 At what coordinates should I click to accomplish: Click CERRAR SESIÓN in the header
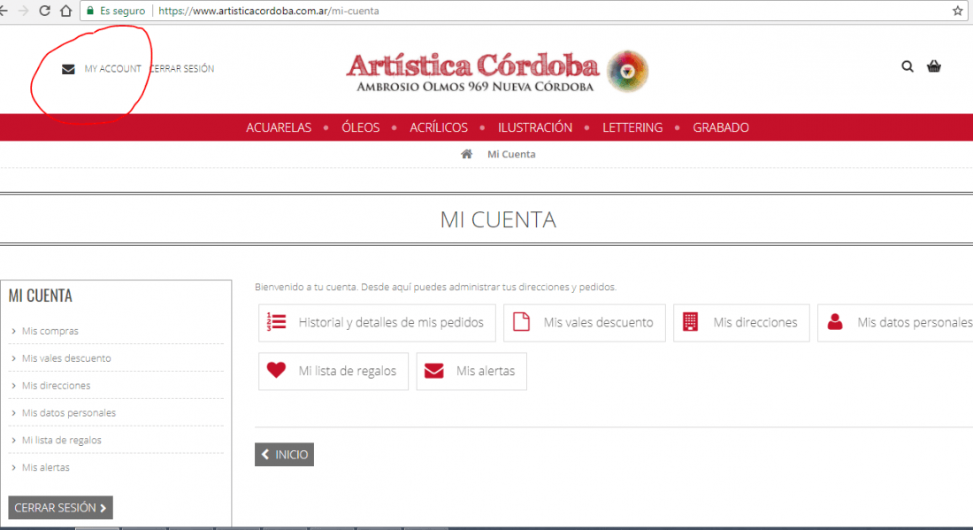tap(182, 69)
